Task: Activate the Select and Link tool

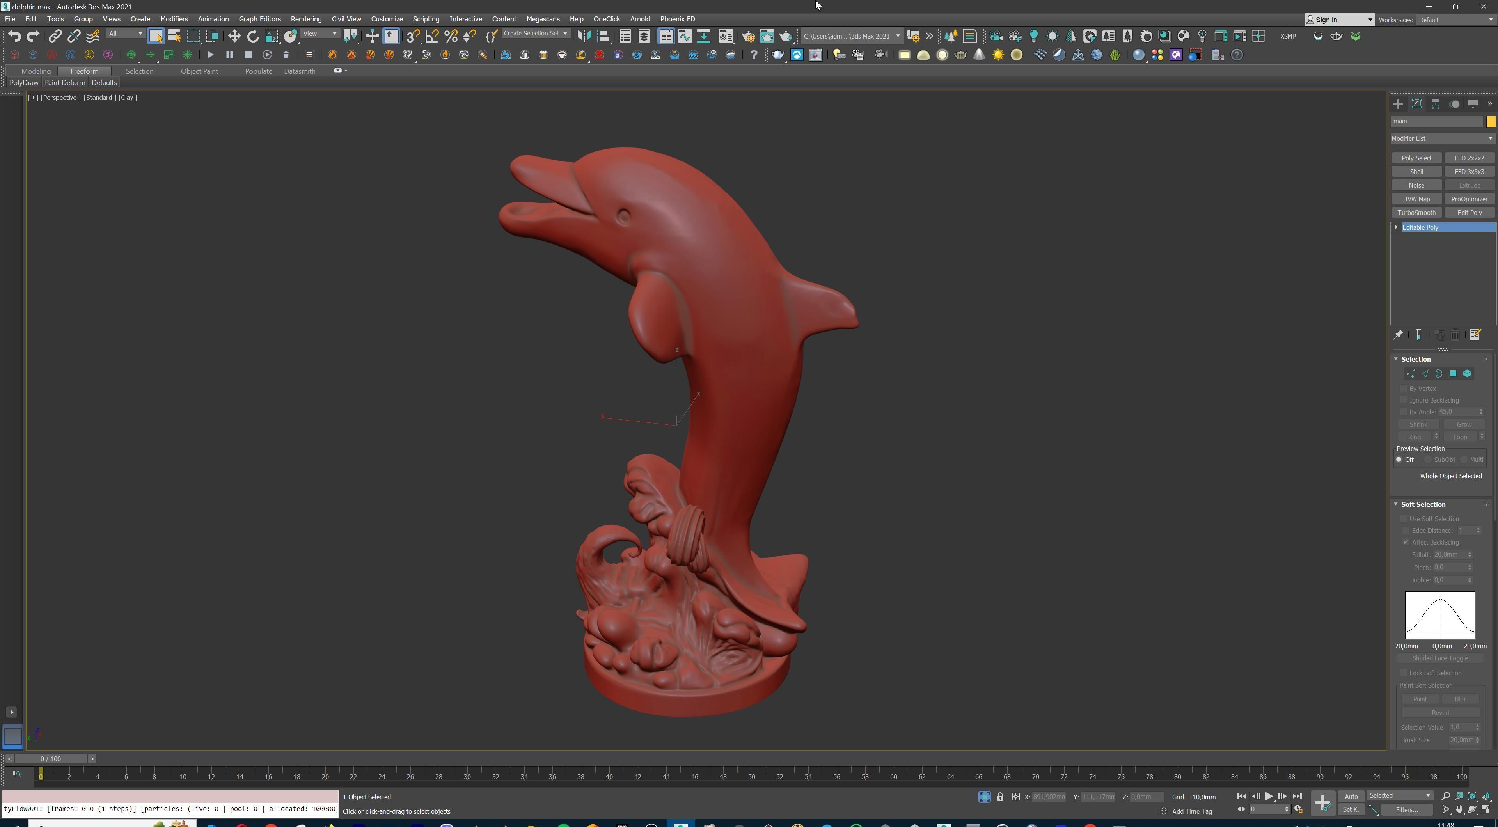Action: 55,36
